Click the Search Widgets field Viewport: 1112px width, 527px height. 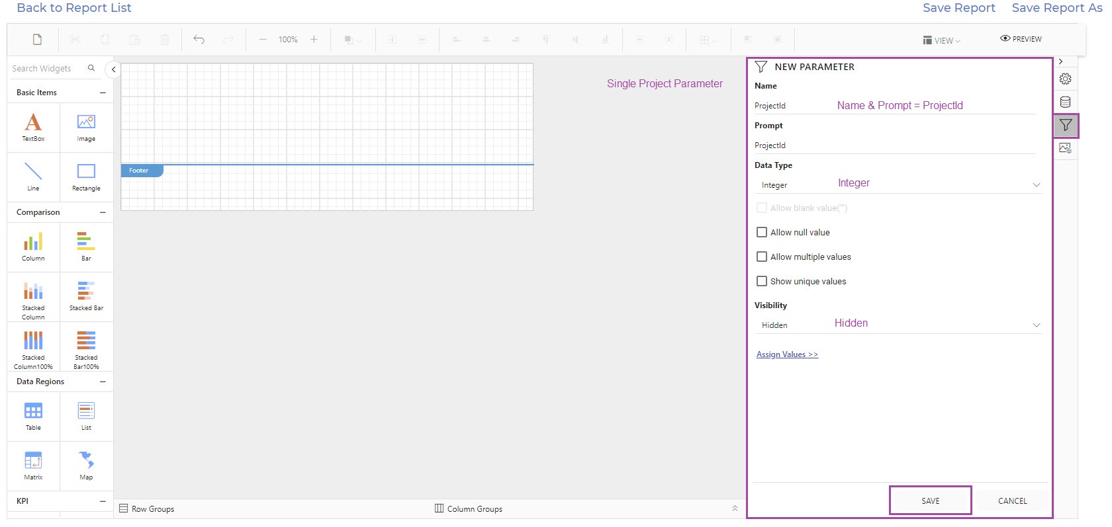[48, 68]
